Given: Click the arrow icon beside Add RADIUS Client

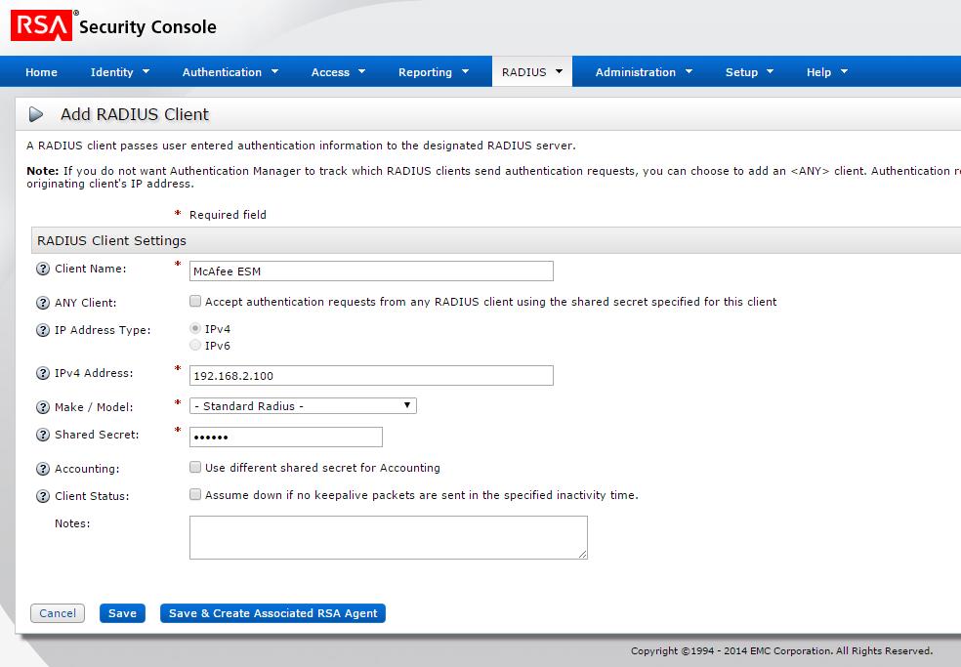Looking at the screenshot, I should (38, 114).
